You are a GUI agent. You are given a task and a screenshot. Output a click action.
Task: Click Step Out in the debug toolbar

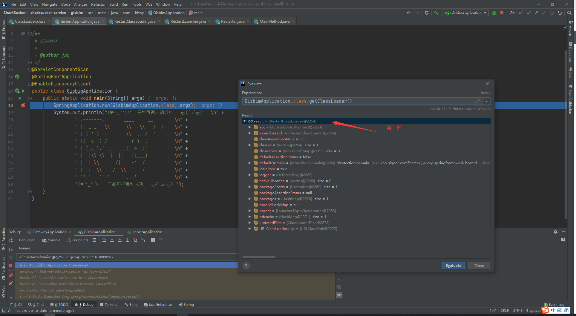[x=128, y=240]
